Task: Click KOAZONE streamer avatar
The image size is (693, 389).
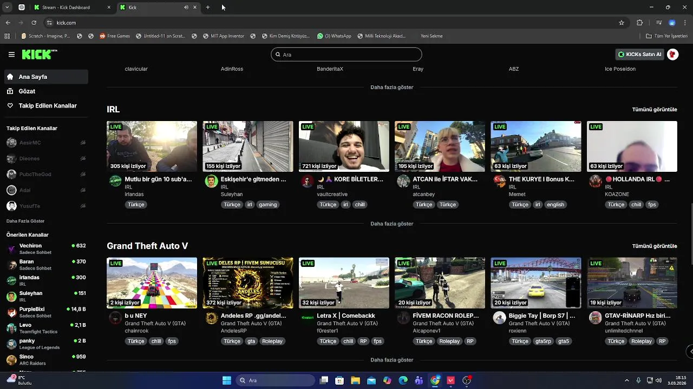Action: (x=595, y=181)
